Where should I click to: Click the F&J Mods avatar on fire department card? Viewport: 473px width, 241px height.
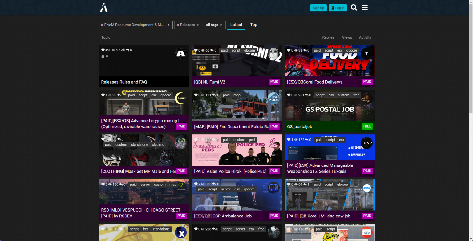click(273, 98)
